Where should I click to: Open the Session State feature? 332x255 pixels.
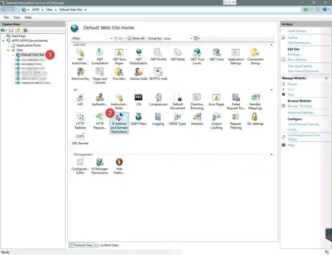(x=139, y=74)
